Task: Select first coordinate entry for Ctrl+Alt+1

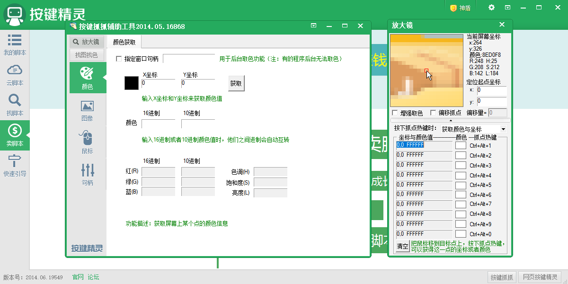Action: pyautogui.click(x=424, y=146)
